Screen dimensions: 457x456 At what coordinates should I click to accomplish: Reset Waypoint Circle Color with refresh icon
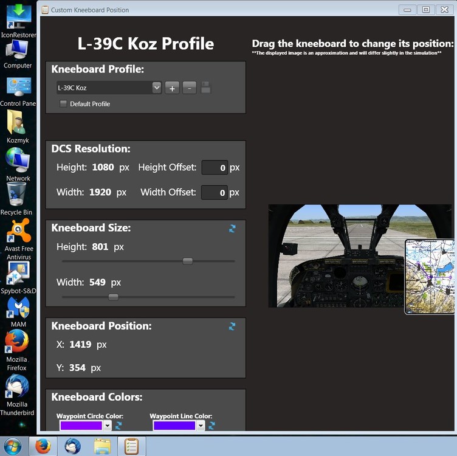coord(119,426)
